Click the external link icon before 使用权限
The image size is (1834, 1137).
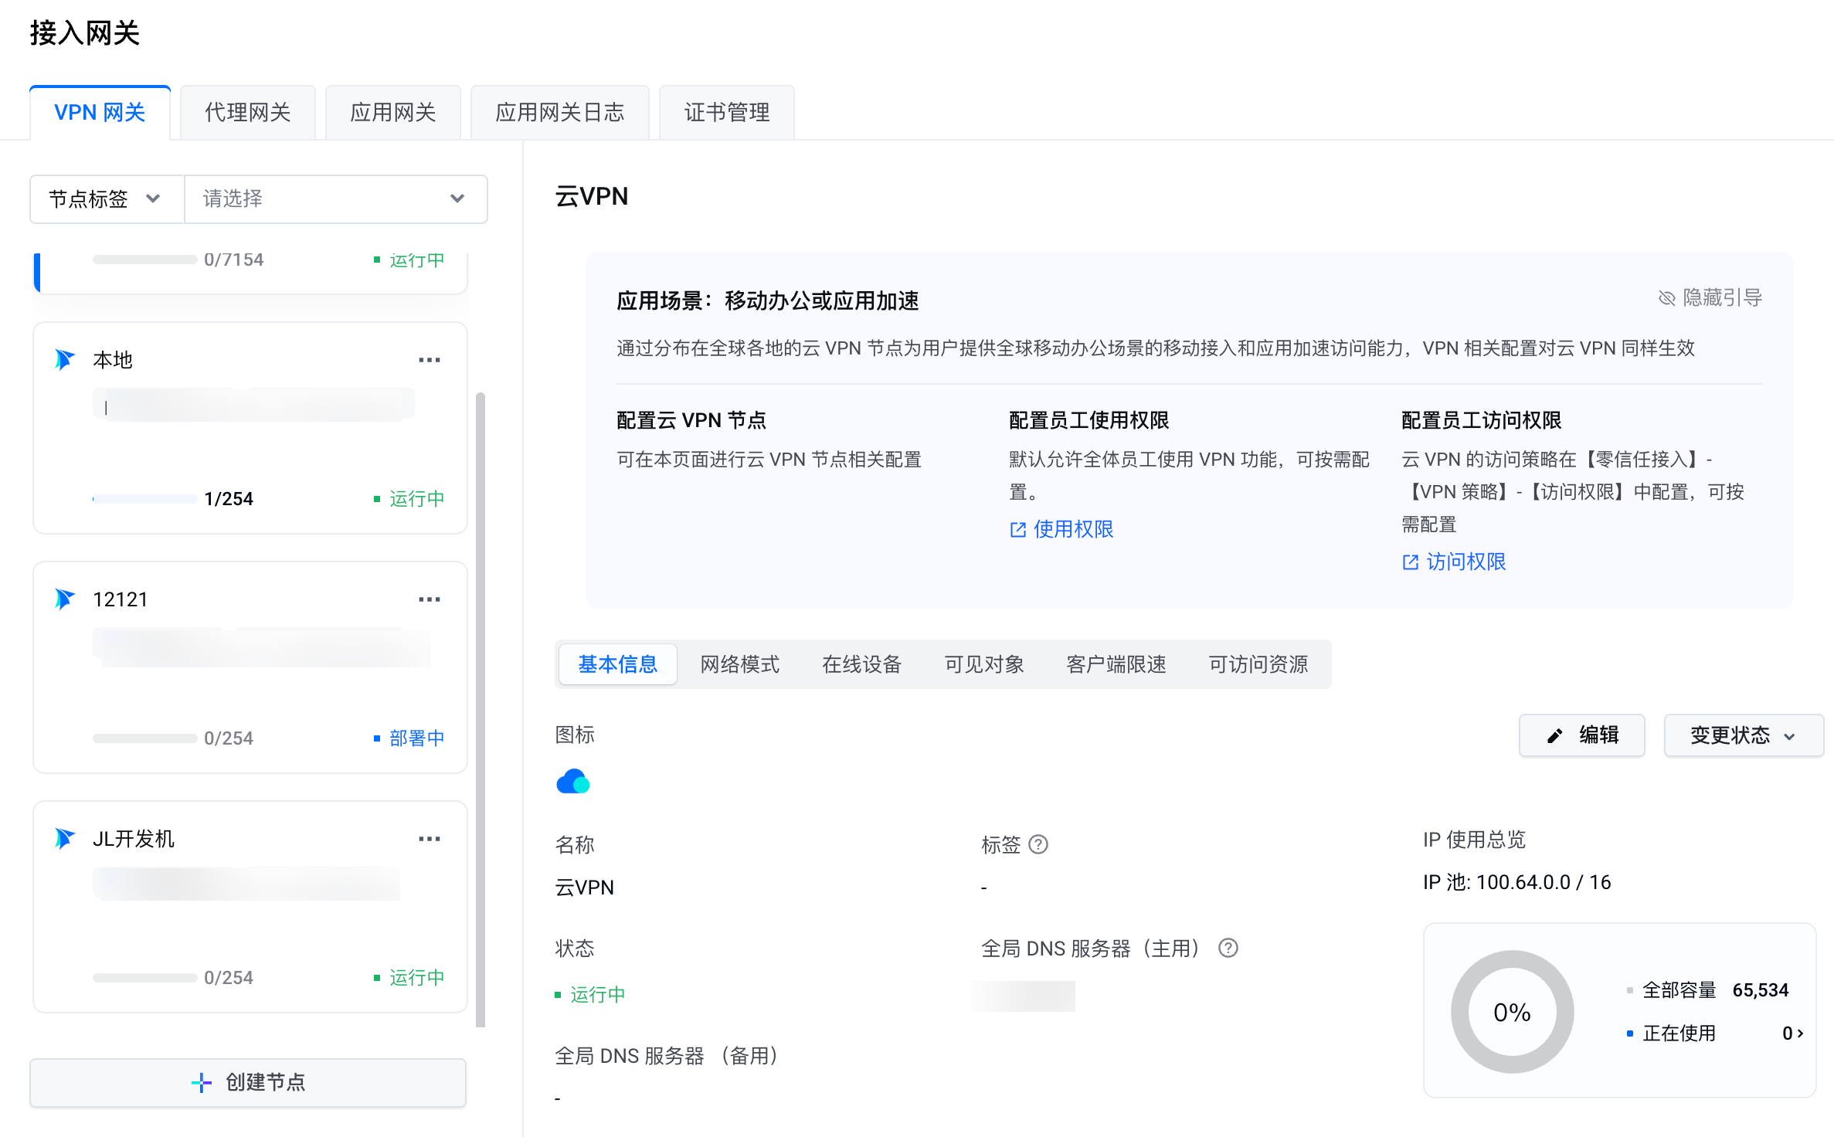point(1018,530)
